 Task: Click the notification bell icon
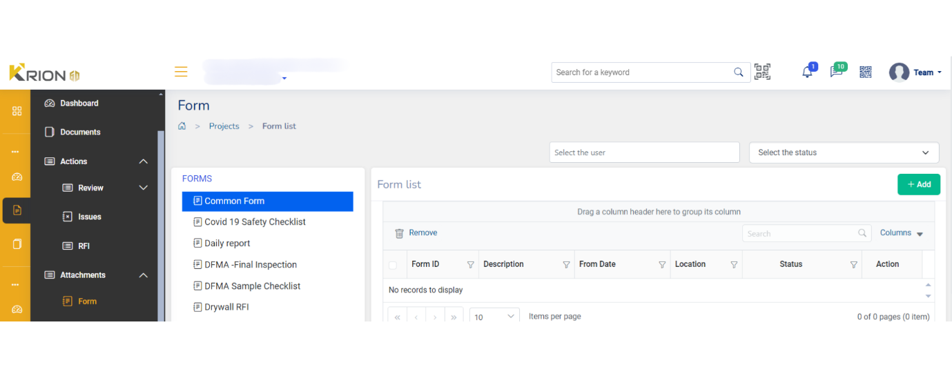pyautogui.click(x=806, y=72)
